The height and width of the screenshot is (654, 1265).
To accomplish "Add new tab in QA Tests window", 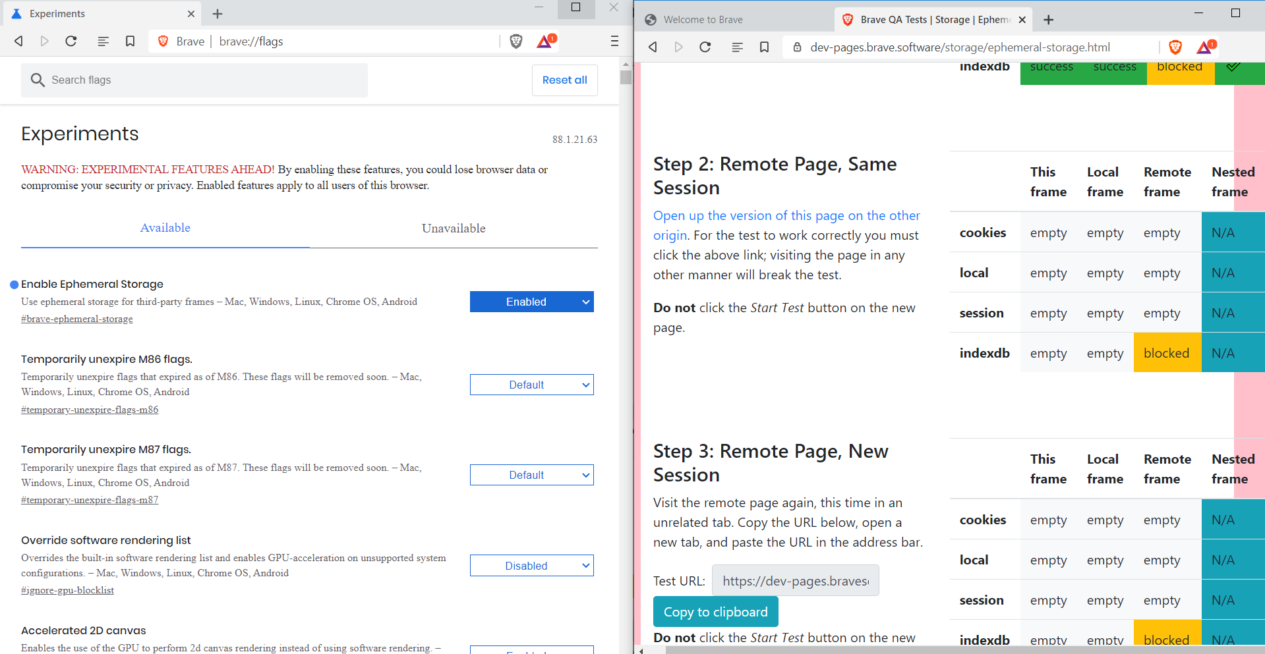I will [x=1049, y=20].
